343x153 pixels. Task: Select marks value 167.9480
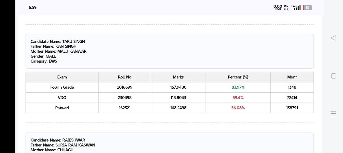[x=178, y=87]
